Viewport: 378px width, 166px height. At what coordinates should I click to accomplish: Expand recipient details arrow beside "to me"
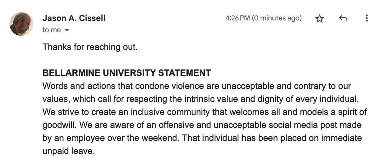tap(67, 30)
